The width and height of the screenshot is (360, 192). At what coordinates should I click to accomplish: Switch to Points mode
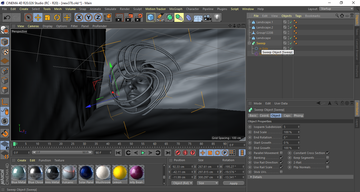tap(5, 71)
